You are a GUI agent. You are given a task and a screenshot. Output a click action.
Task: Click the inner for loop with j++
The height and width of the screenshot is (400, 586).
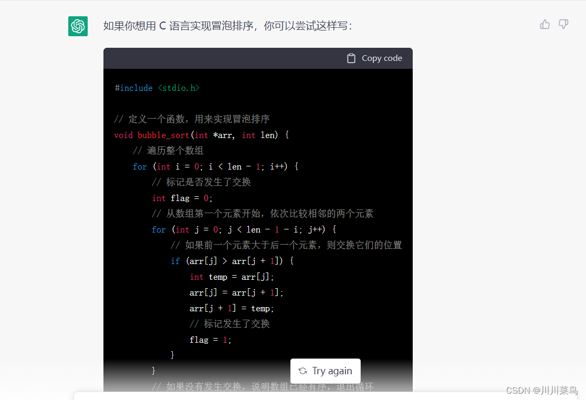244,229
